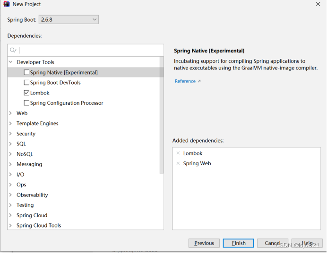Click the IntelliJ IDEA logo in the title bar
This screenshot has width=327, height=253.
click(7, 4)
